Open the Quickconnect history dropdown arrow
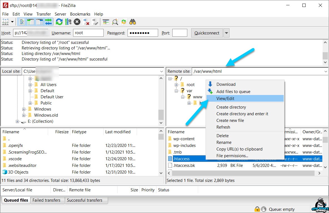Viewport: 329px width, 213px height. tap(226, 33)
